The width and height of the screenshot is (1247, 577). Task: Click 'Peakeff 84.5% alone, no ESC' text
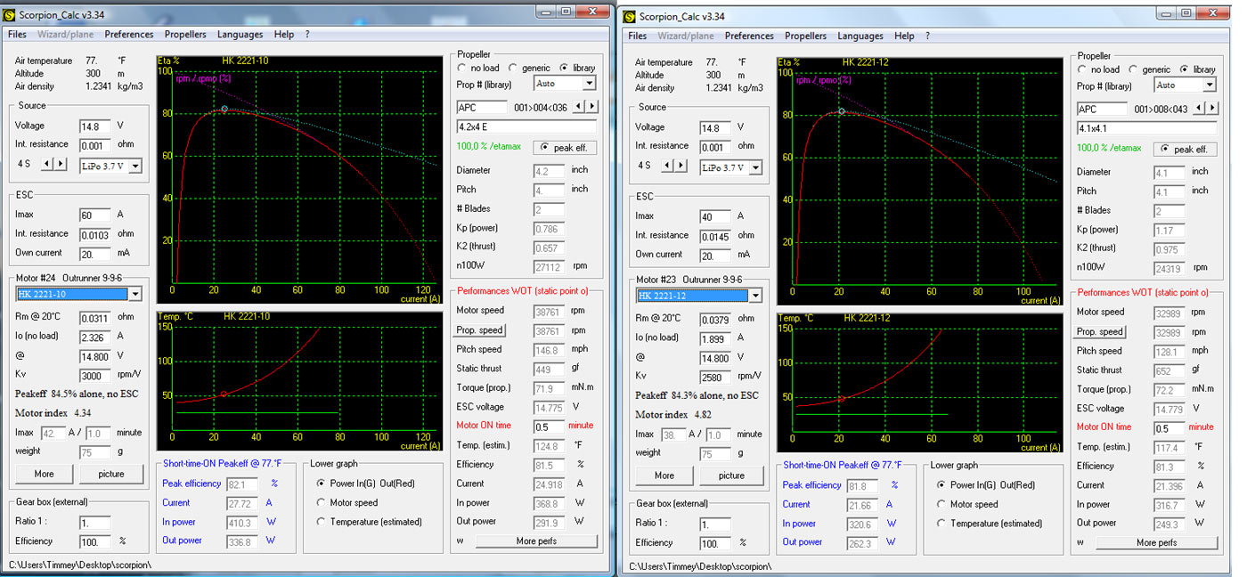coord(77,394)
